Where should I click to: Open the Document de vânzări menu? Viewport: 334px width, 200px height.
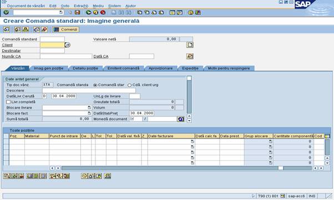[x=26, y=6]
